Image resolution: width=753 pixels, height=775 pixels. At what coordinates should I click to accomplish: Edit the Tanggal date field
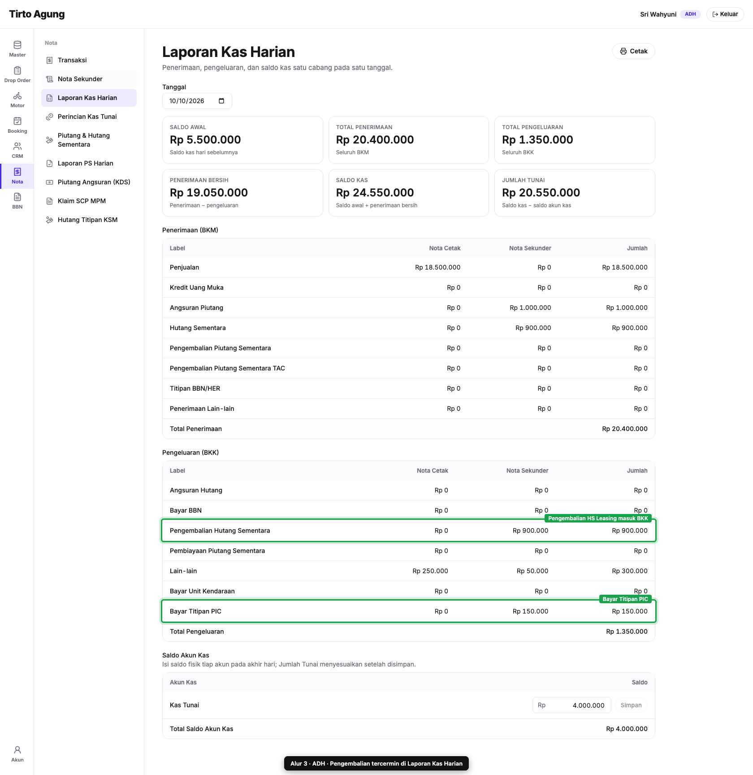point(197,101)
